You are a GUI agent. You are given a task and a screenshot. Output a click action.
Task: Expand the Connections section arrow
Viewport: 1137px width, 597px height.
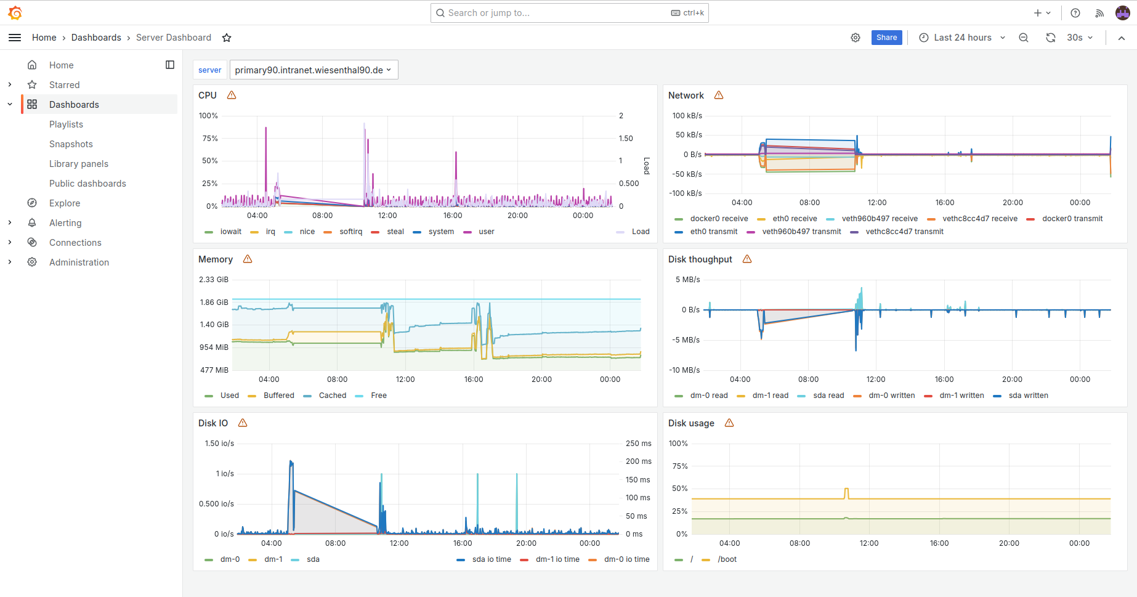tap(10, 242)
